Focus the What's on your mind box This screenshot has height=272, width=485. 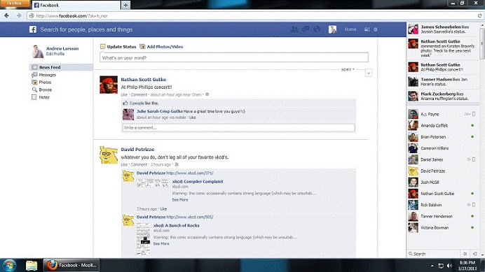[234, 57]
